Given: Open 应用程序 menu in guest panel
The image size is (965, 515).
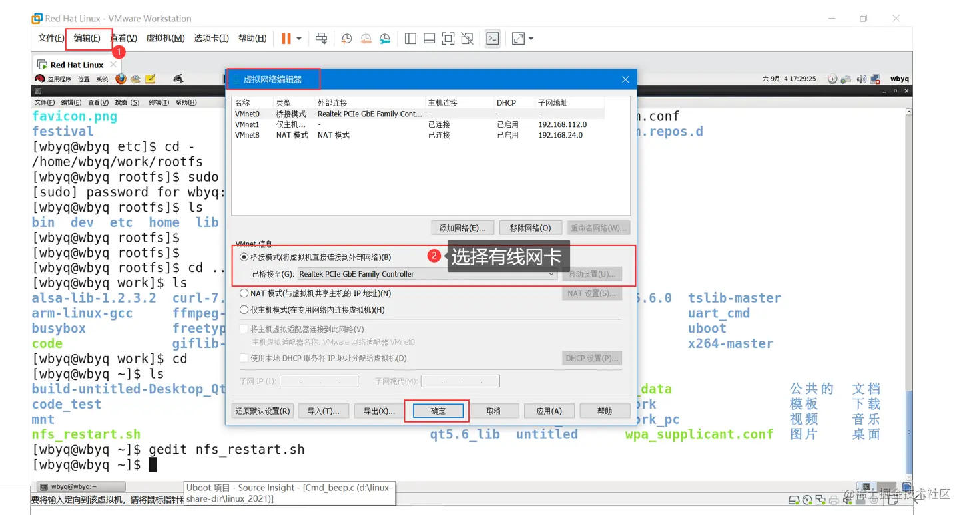Looking at the screenshot, I should point(59,79).
